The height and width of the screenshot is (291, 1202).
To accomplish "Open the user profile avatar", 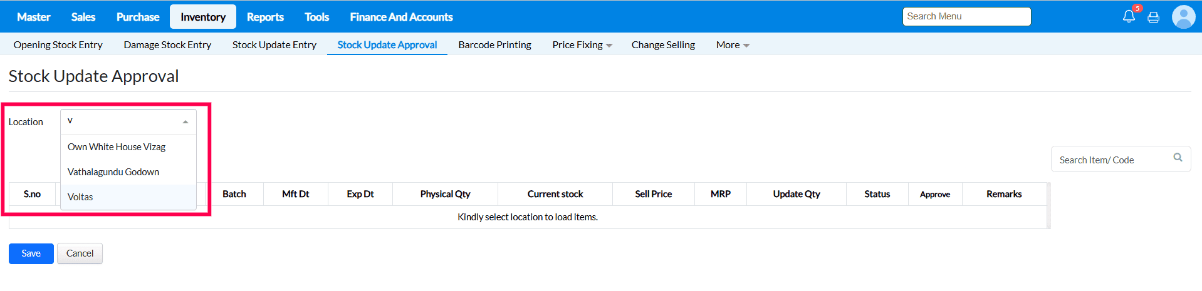I will (1183, 17).
